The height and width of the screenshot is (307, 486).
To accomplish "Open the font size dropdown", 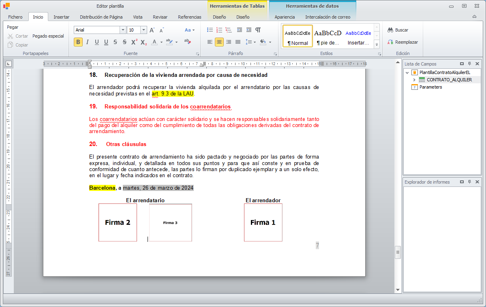I will click(143, 30).
